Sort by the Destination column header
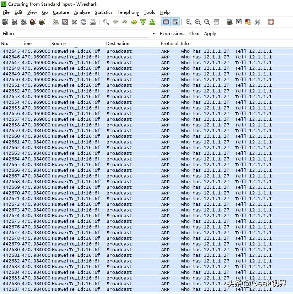This screenshot has height=294, width=293. click(133, 43)
